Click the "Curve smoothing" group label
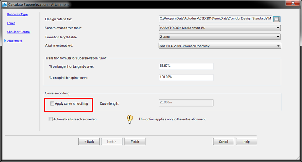This screenshot has height=162, width=302. click(x=57, y=93)
